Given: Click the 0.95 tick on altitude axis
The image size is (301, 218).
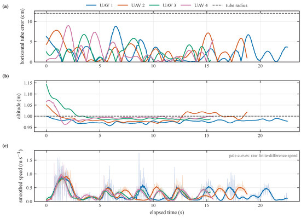Looking at the screenshot, I should tap(28, 127).
